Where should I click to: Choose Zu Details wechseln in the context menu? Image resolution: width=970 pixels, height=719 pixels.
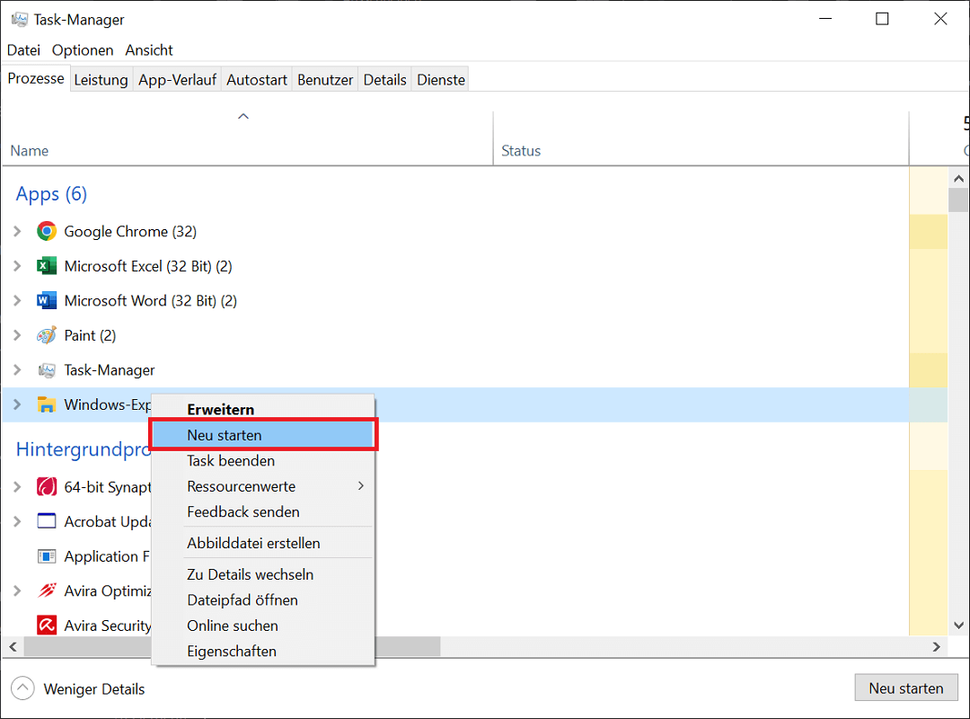point(263,574)
